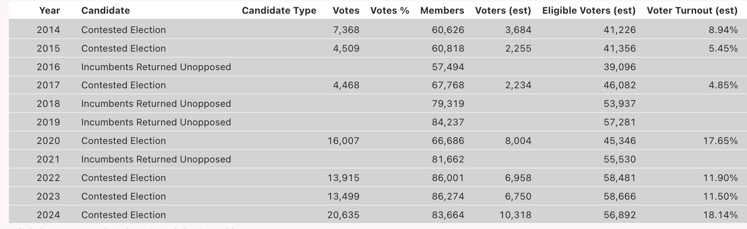Click the Votes % column header
Viewport: 747px width, 229px height.
(390, 10)
